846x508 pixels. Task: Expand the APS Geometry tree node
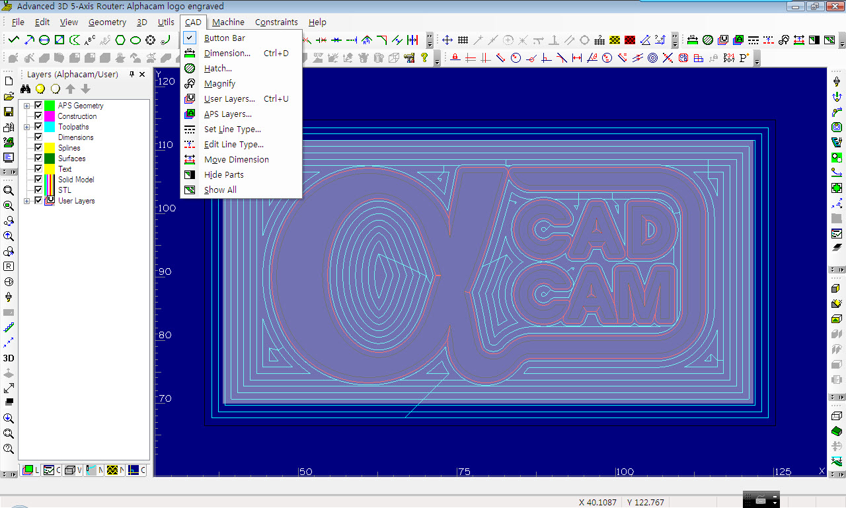click(27, 106)
